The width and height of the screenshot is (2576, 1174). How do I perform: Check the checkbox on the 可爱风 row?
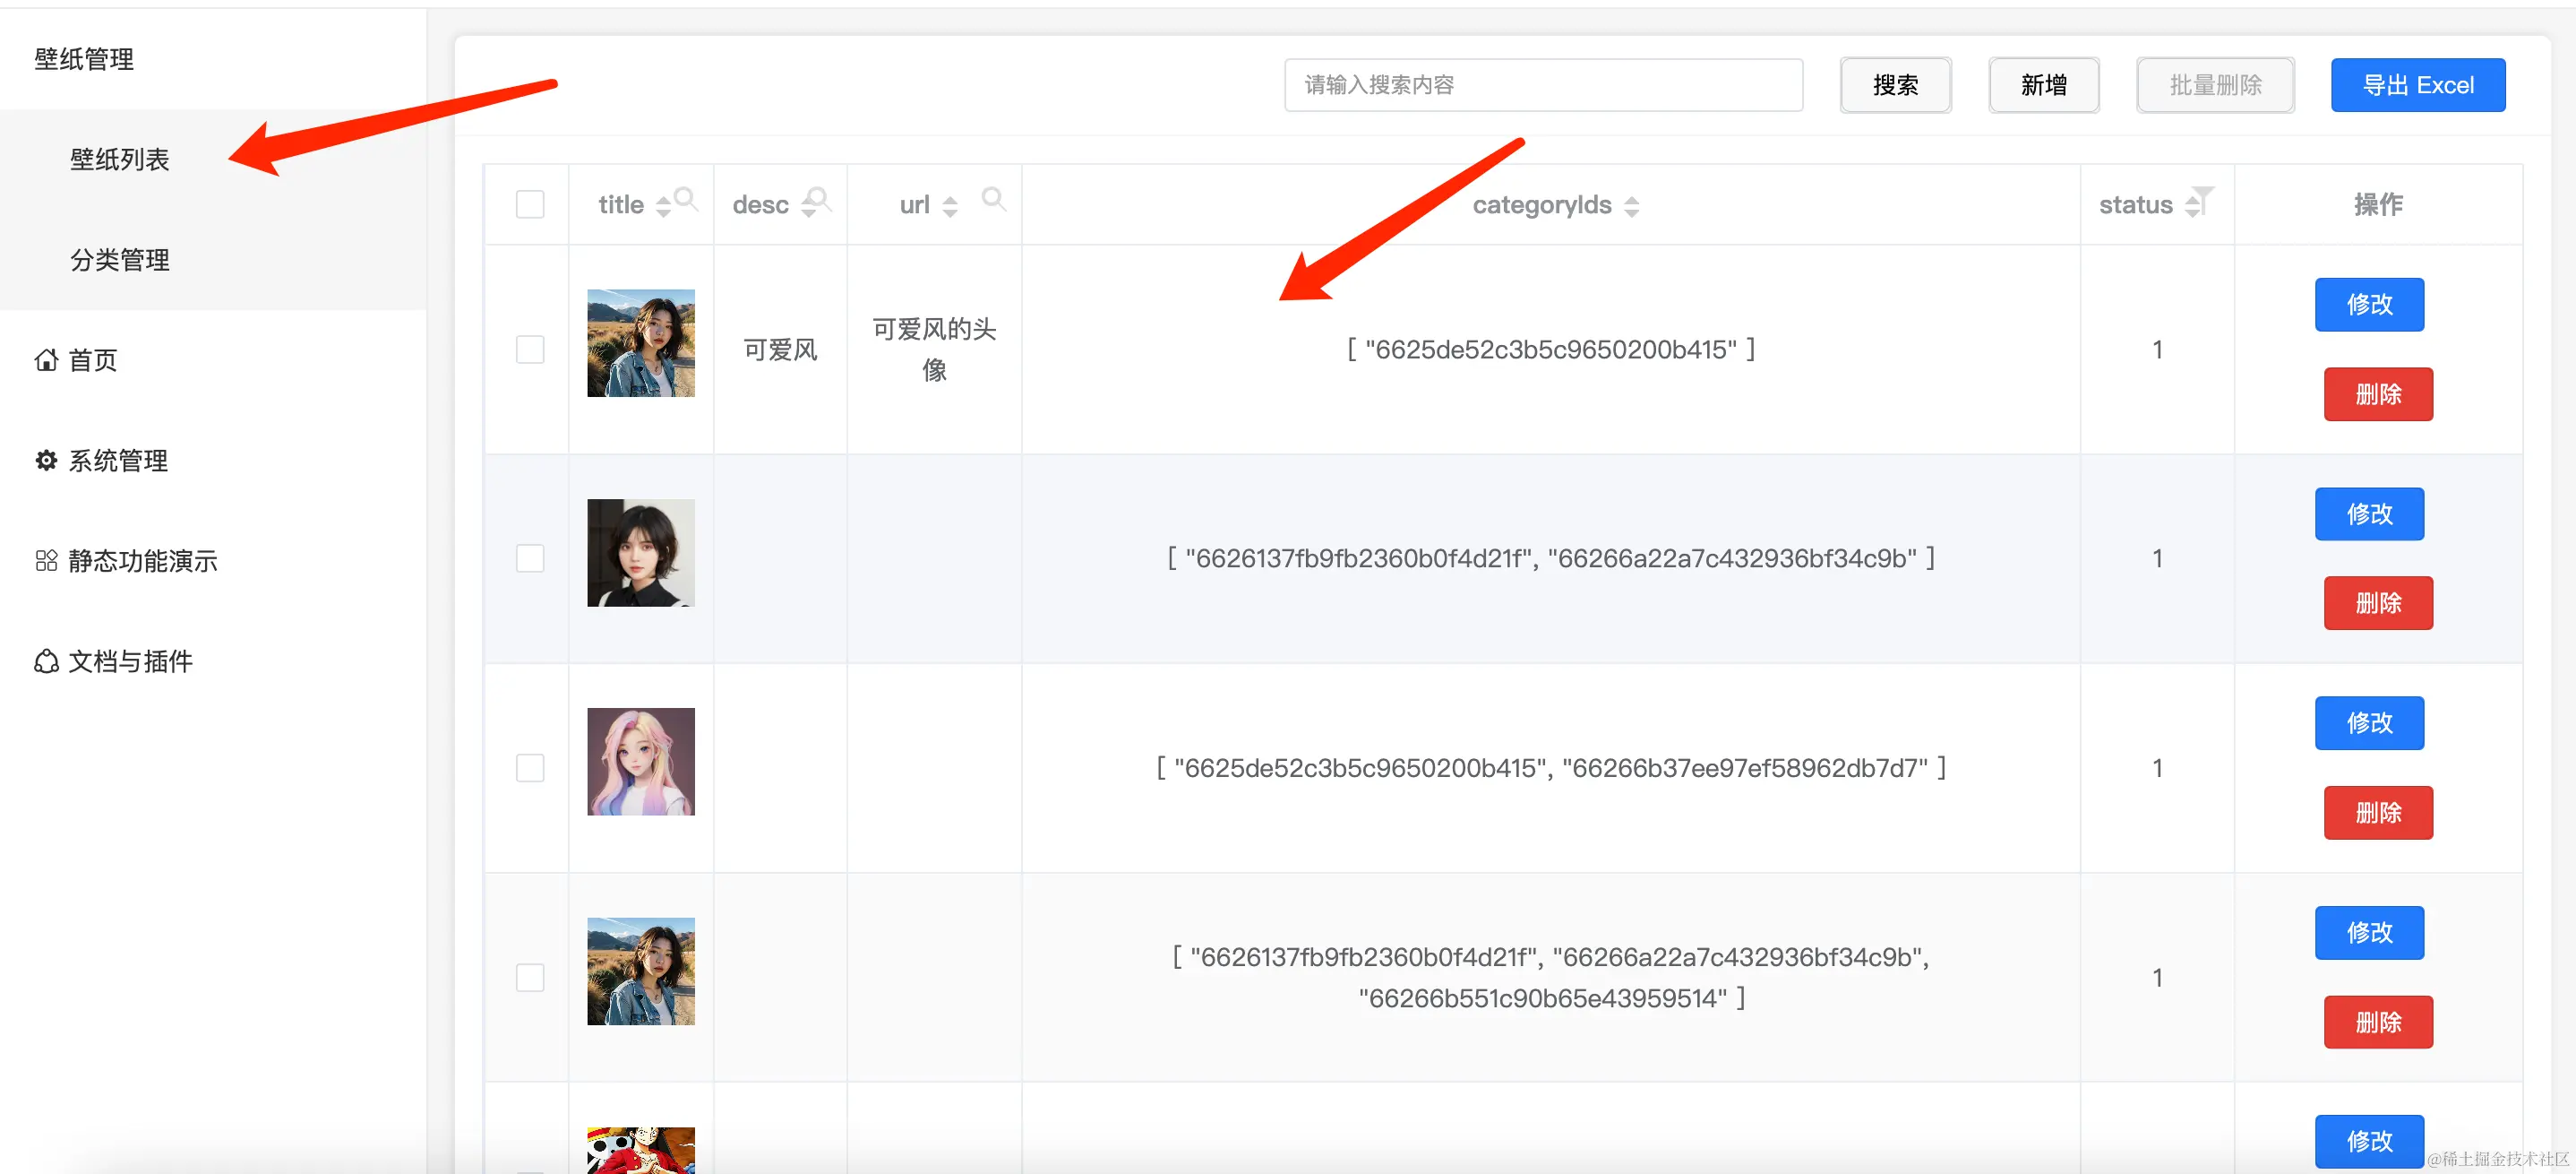pos(530,349)
